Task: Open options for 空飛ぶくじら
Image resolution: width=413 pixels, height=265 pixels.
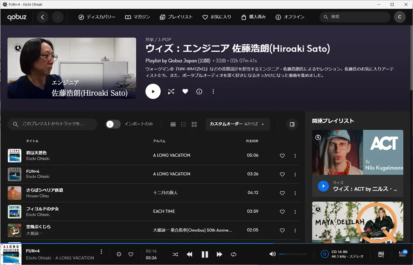Action: click(x=295, y=230)
